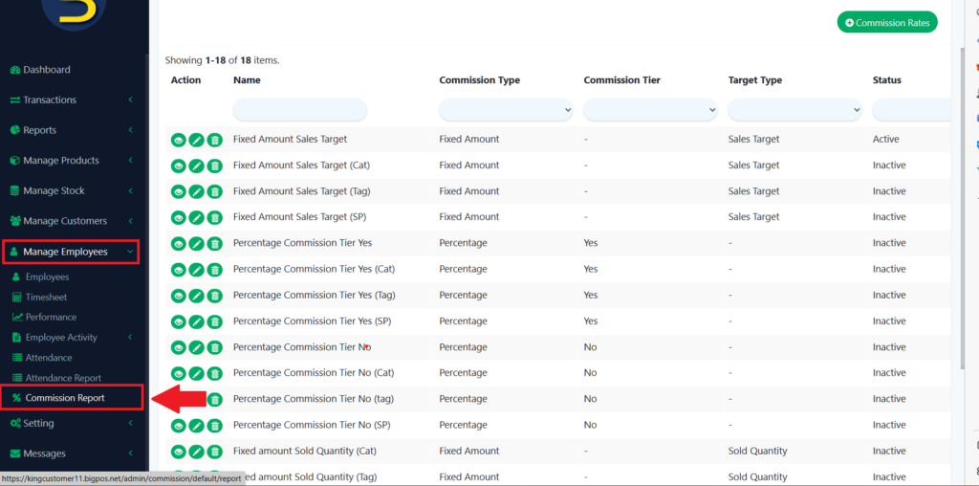The image size is (979, 486).
Task: Open the Attendance Report link
Action: coord(63,378)
